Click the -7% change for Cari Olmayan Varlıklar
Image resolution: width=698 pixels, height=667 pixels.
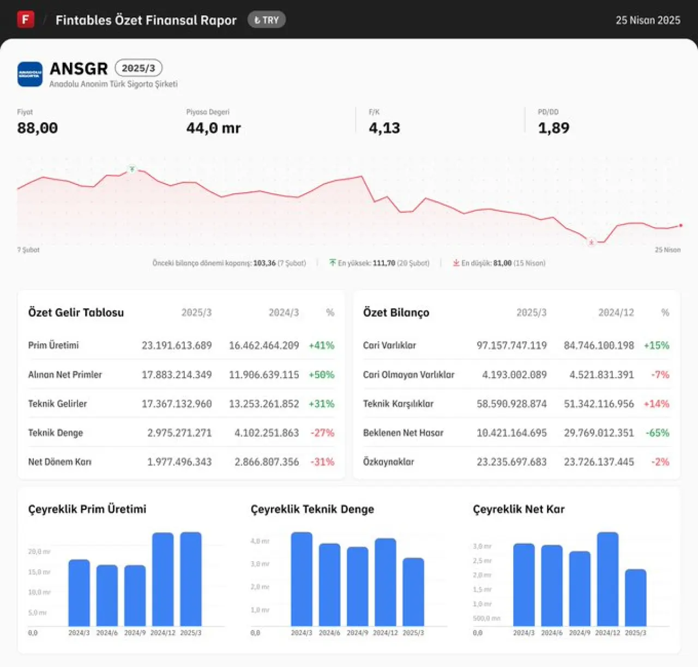tap(660, 374)
